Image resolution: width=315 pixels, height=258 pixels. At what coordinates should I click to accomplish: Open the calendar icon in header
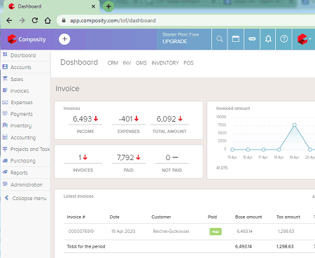pyautogui.click(x=236, y=39)
